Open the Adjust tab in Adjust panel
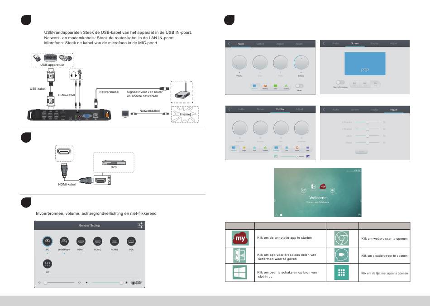 pos(393,110)
